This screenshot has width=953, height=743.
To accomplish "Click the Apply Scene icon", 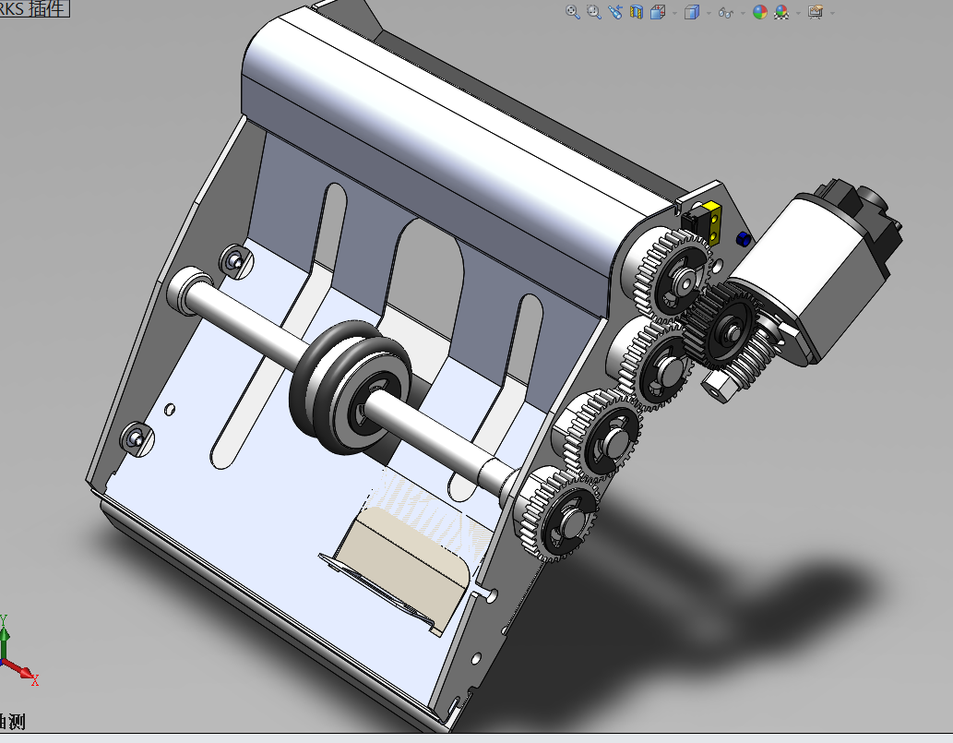I will click(x=781, y=12).
